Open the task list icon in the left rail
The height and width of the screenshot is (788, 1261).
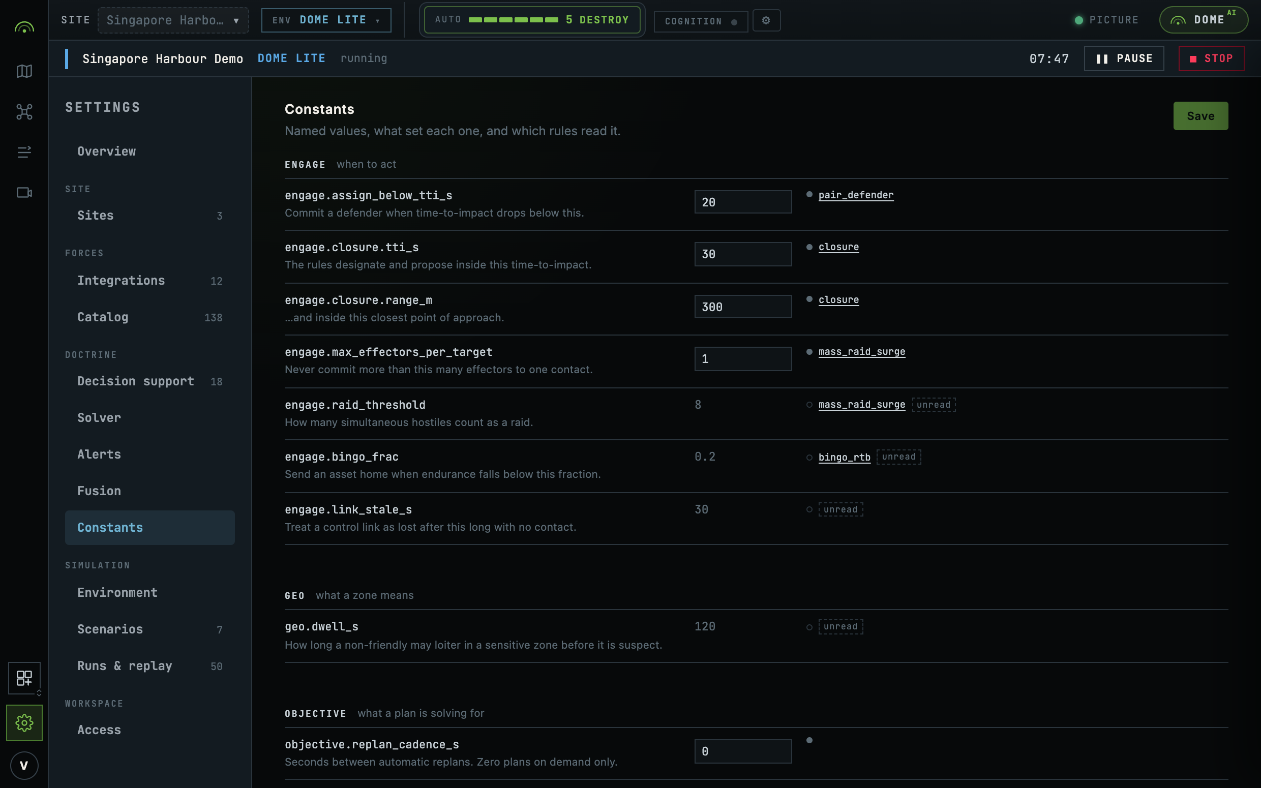click(x=24, y=151)
